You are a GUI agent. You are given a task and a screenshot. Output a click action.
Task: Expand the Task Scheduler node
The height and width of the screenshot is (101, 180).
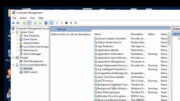17,36
